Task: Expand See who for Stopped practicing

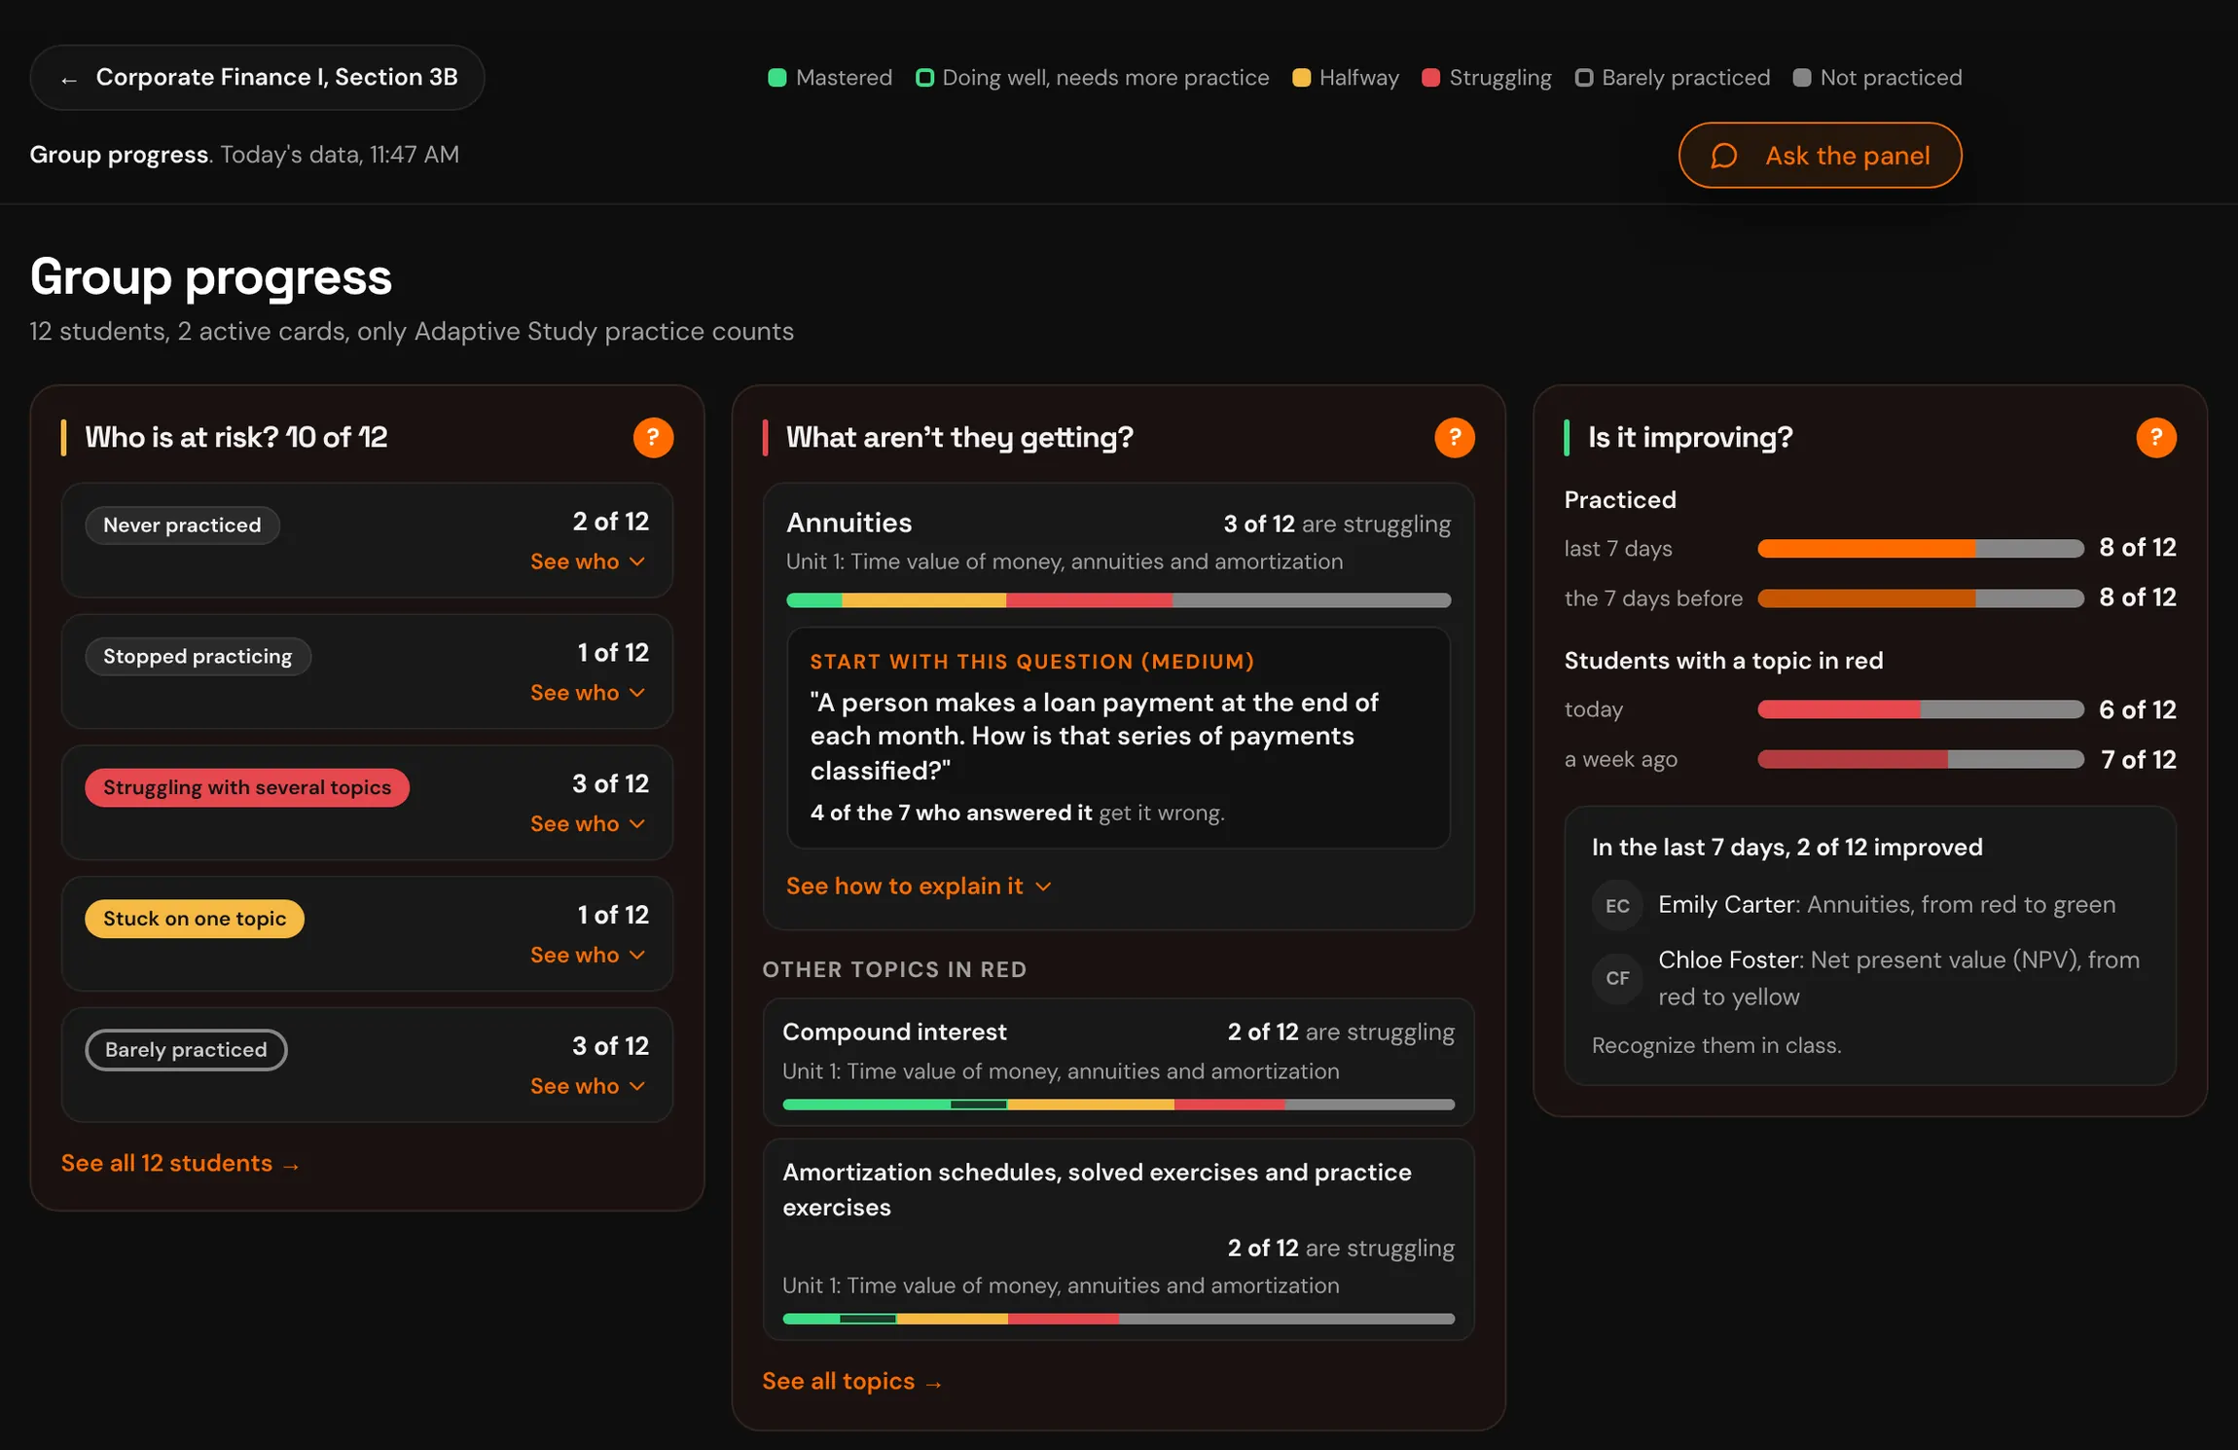Action: (x=588, y=693)
